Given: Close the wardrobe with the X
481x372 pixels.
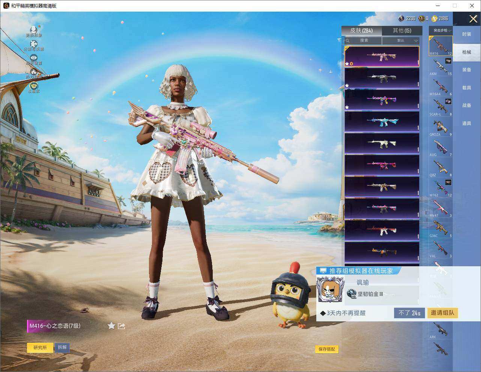Looking at the screenshot, I should (x=473, y=19).
